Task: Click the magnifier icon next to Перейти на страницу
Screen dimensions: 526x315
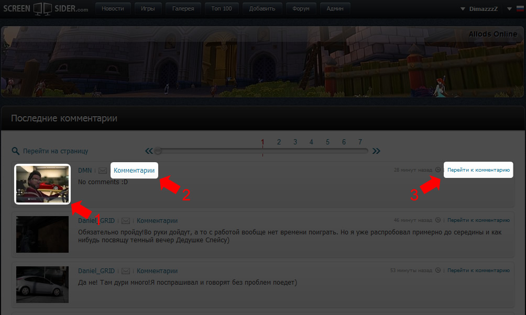Action: pos(15,151)
